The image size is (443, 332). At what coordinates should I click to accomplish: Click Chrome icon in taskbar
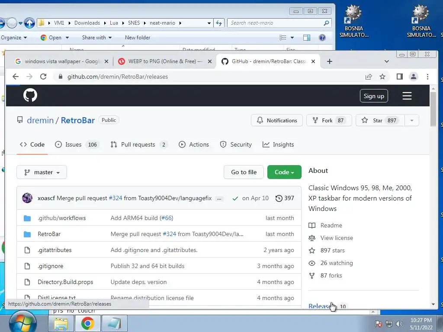click(87, 323)
